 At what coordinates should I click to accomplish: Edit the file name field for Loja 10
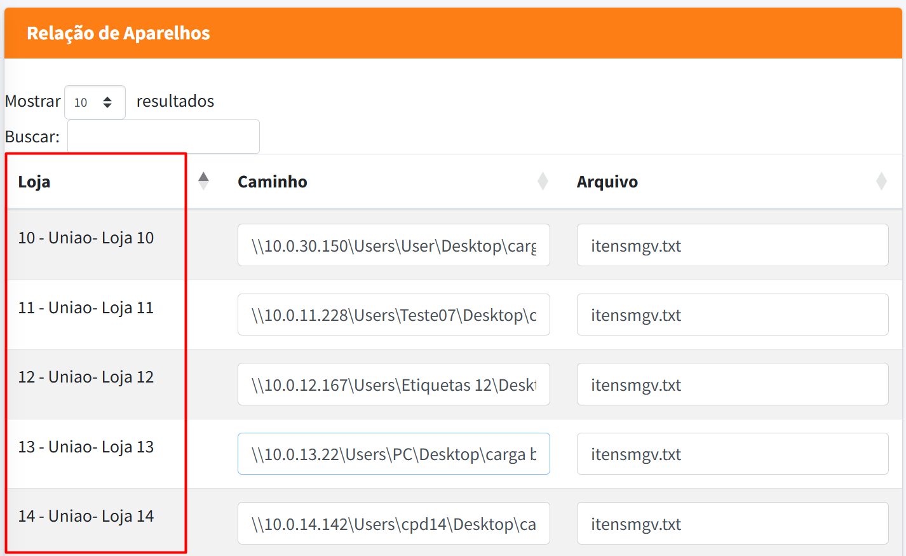coord(732,245)
